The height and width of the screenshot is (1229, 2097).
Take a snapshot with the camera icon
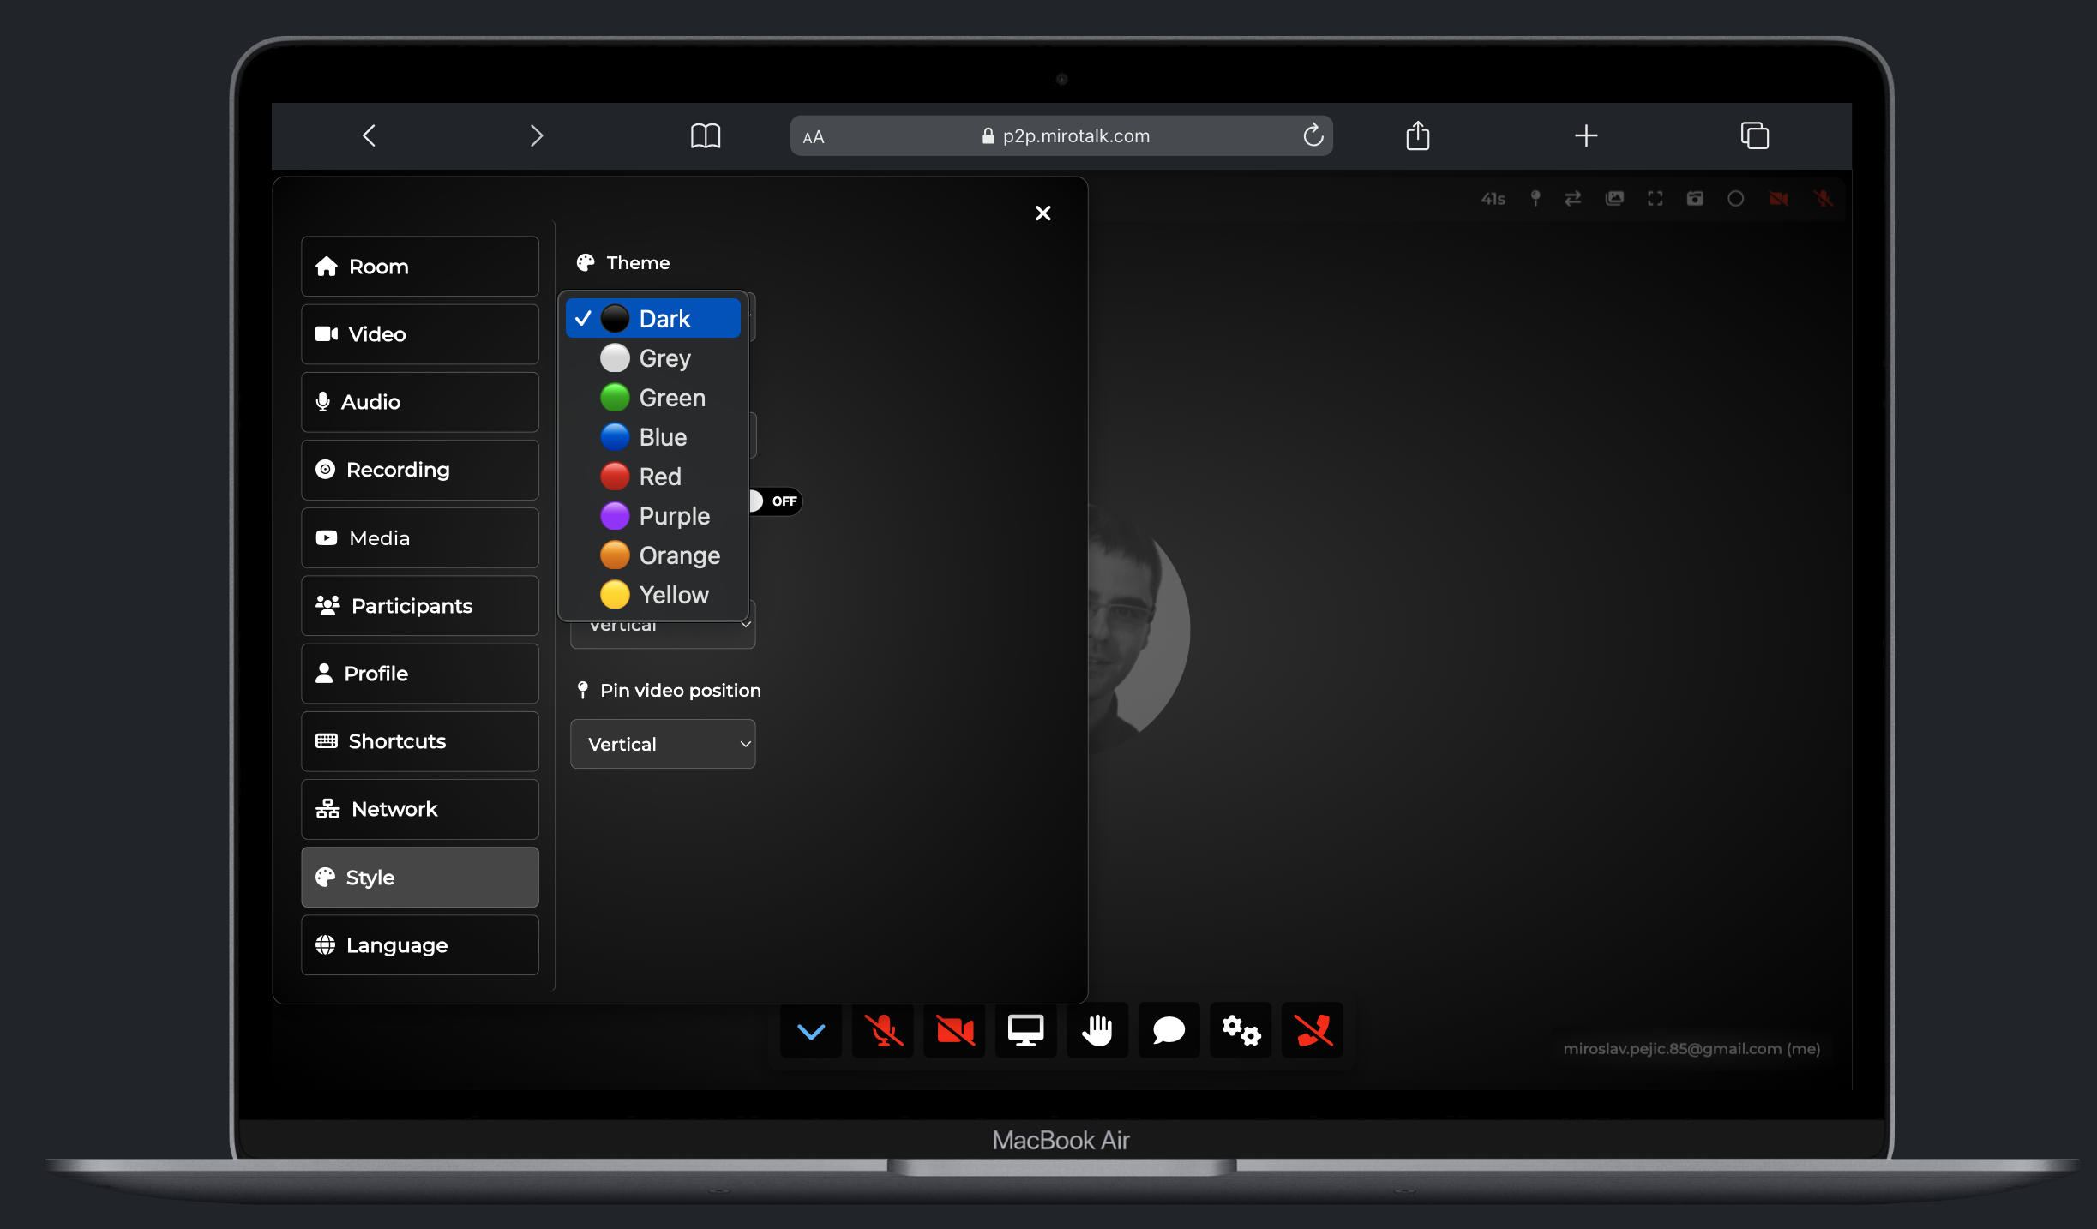1694,198
